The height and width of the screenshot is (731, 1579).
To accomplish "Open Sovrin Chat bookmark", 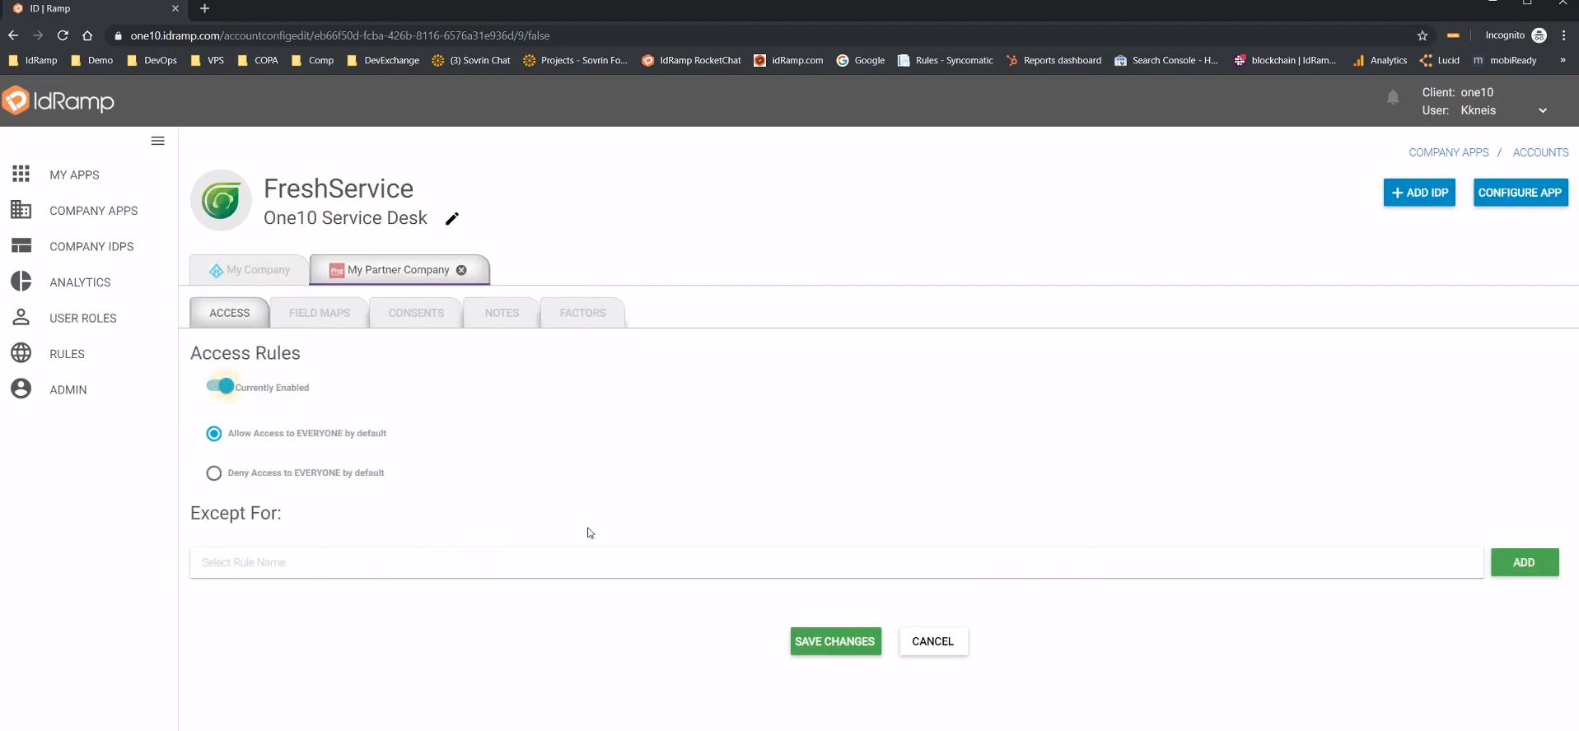I will coord(471,60).
